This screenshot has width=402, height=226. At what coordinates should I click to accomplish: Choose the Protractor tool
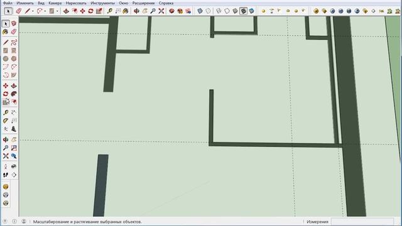6,121
